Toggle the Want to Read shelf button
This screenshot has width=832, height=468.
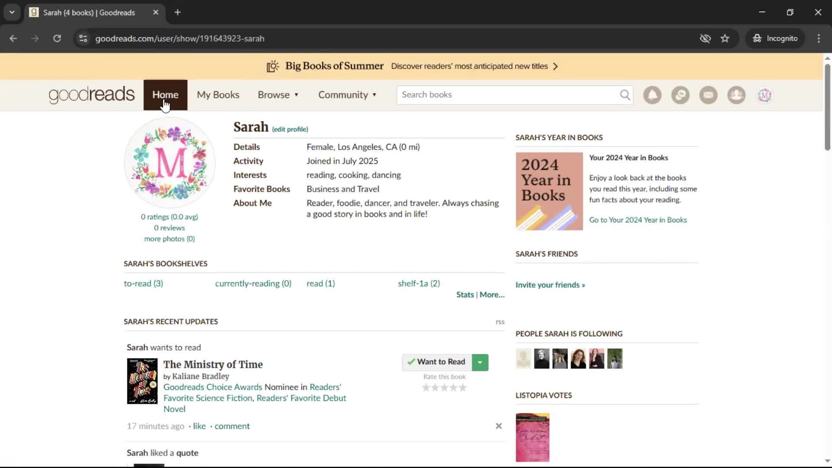437,362
